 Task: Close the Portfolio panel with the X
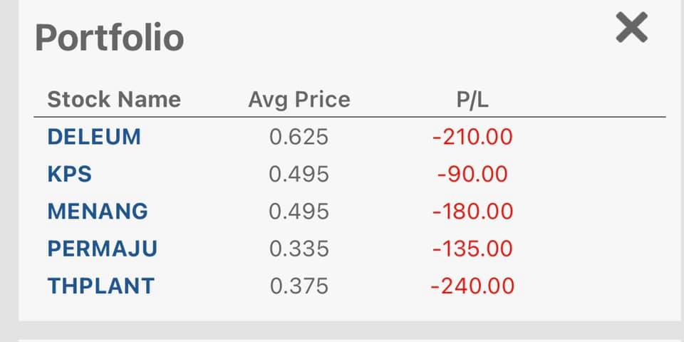click(631, 28)
